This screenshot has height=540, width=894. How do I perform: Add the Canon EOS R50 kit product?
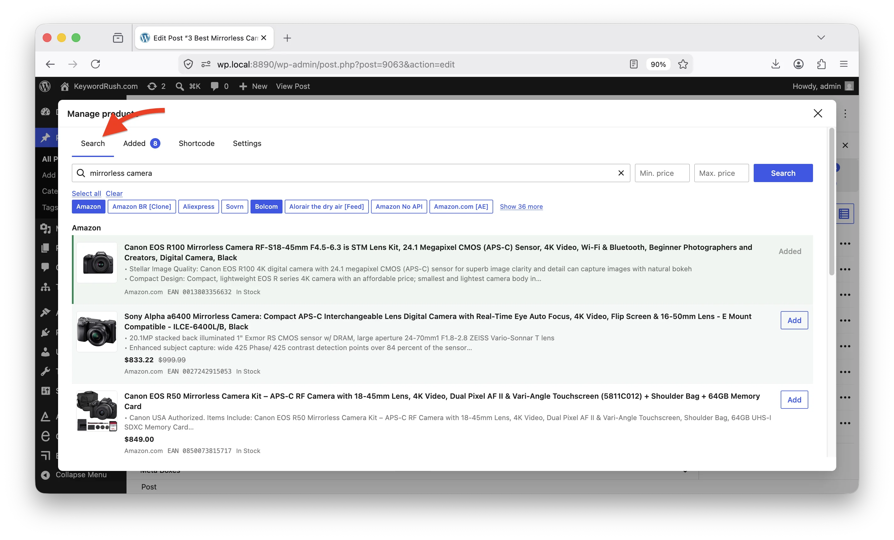(x=794, y=400)
